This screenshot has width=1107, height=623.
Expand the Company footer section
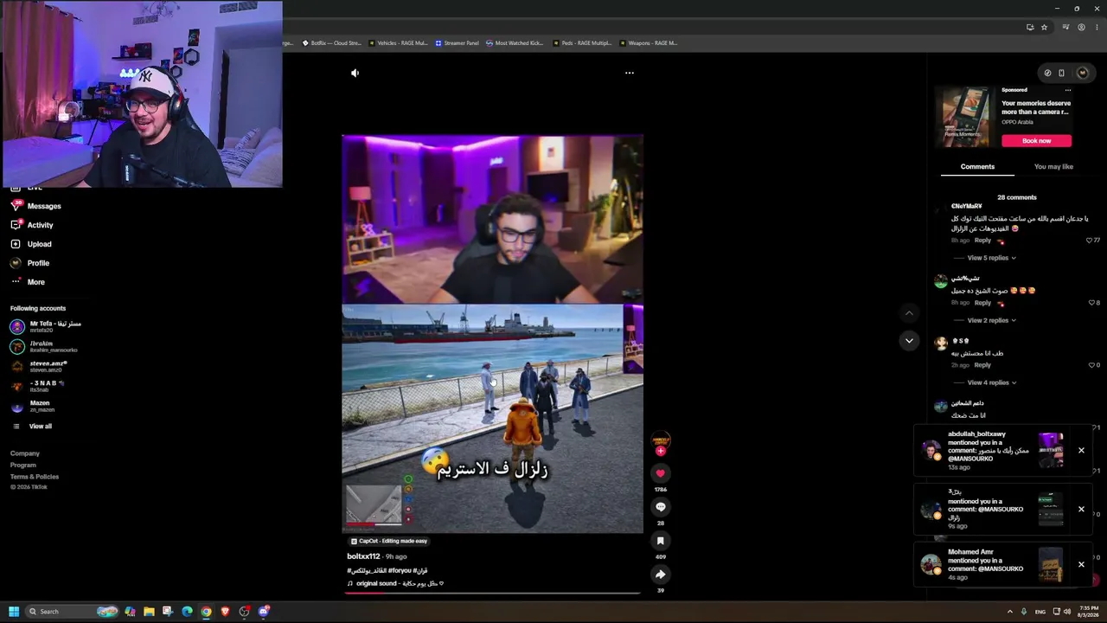25,453
